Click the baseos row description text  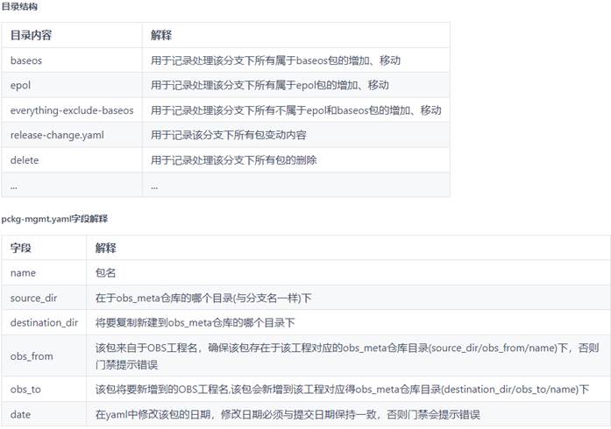tap(275, 60)
